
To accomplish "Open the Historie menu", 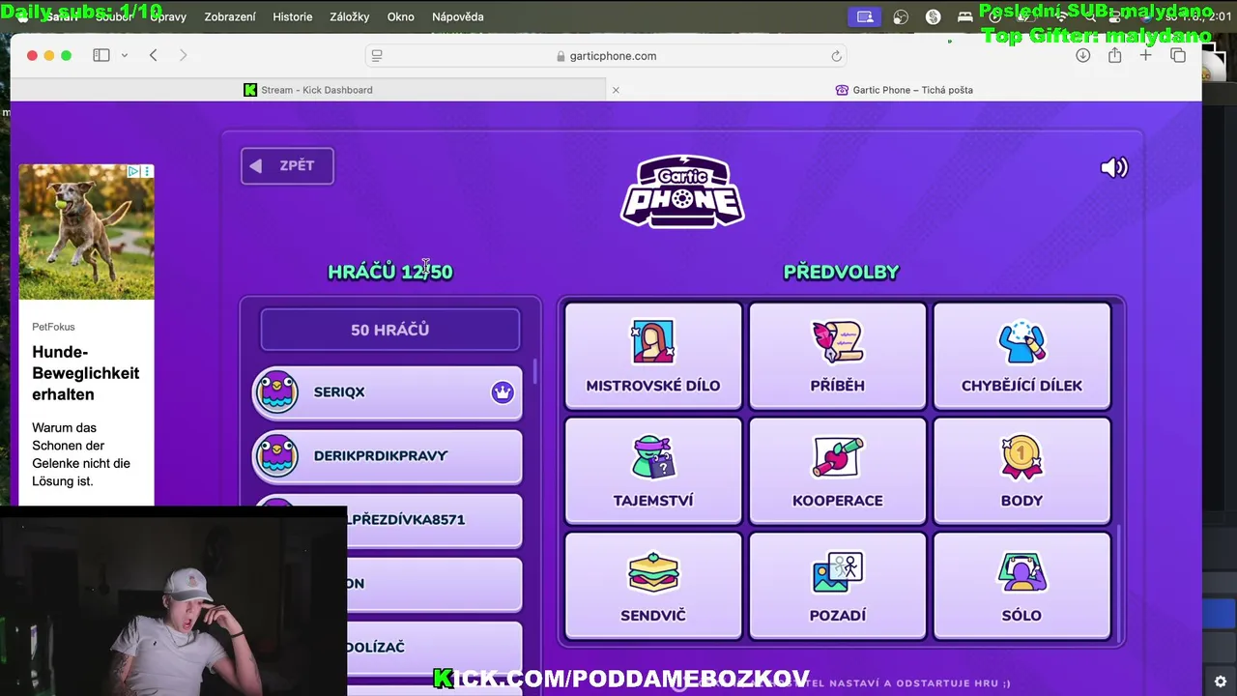I will 293,16.
